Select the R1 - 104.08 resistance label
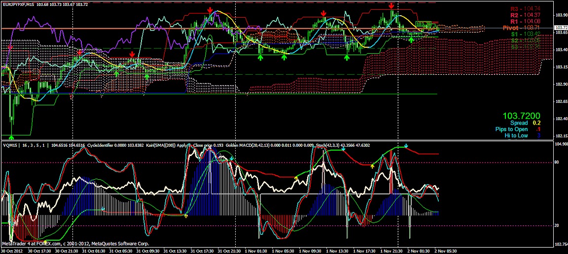This screenshot has height=254, width=568. [x=525, y=22]
